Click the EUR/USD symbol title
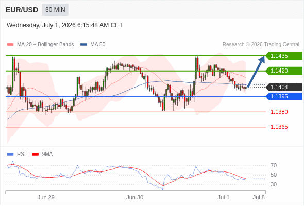The image size is (304, 206). (x=22, y=10)
